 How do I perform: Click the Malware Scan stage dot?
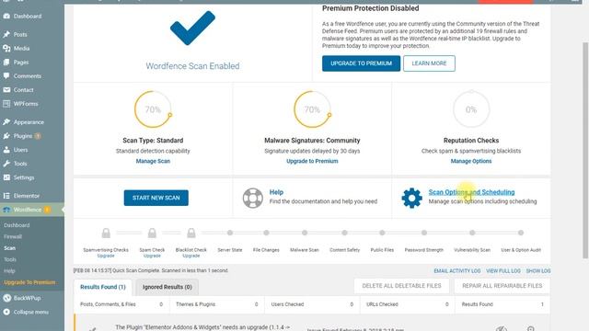click(x=305, y=233)
